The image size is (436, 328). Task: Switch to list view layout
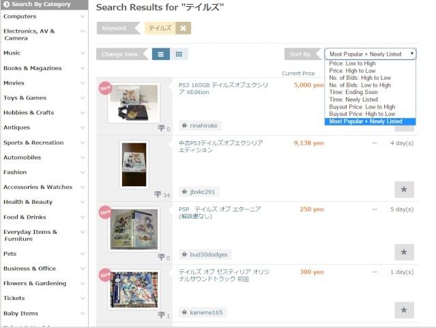pyautogui.click(x=161, y=54)
